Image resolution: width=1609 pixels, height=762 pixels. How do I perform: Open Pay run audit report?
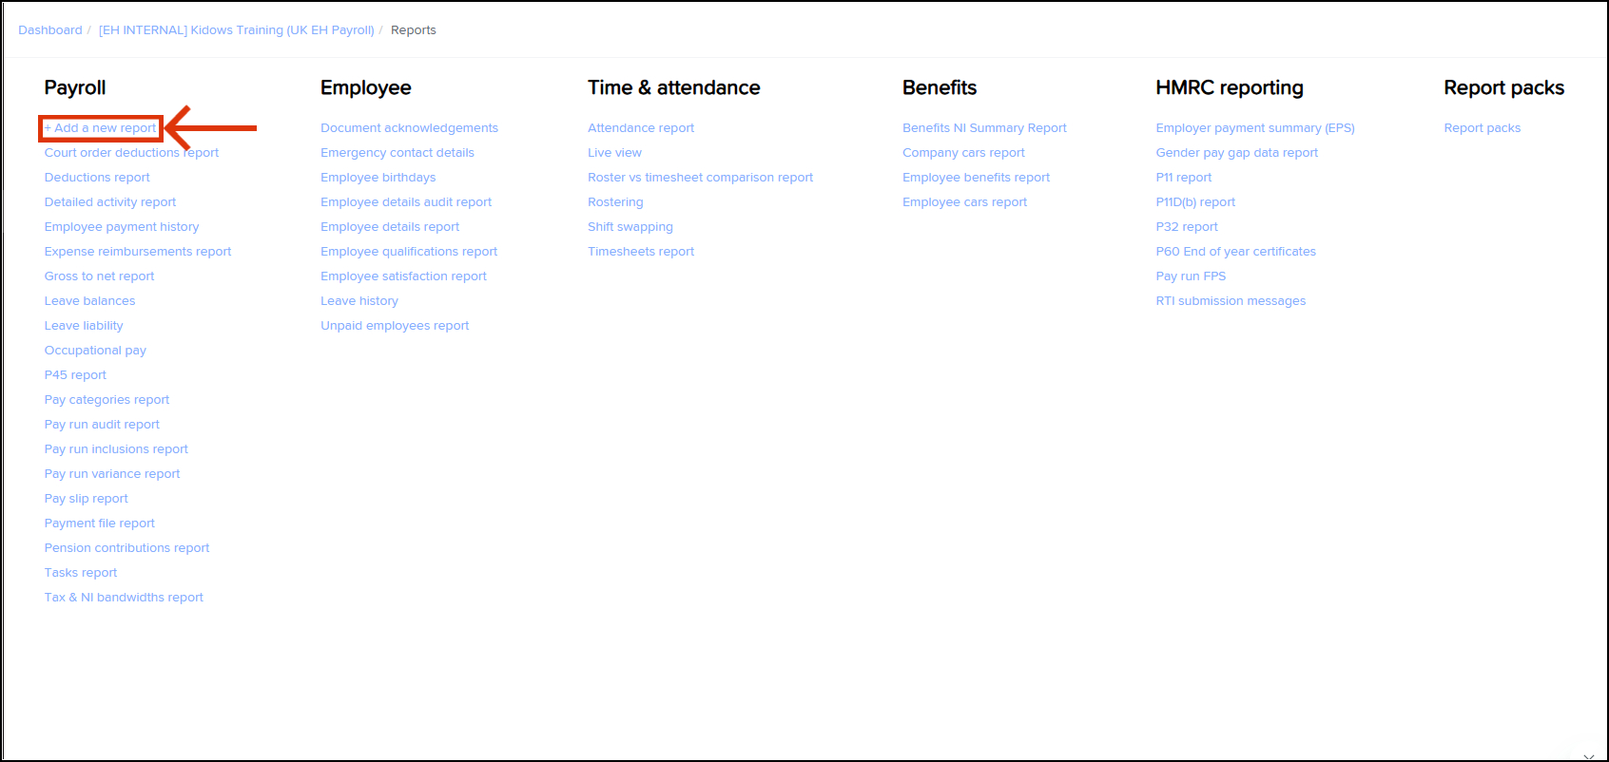pyautogui.click(x=102, y=425)
